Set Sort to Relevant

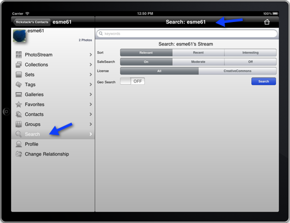146,53
